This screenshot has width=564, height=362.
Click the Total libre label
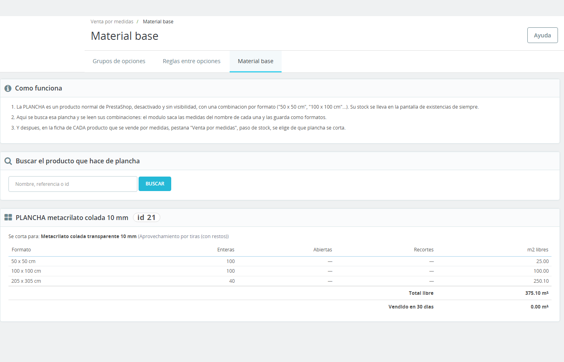421,293
